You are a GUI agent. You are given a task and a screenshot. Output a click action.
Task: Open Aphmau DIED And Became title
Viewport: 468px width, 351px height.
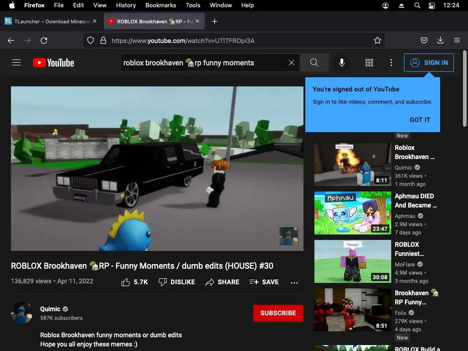(416, 201)
